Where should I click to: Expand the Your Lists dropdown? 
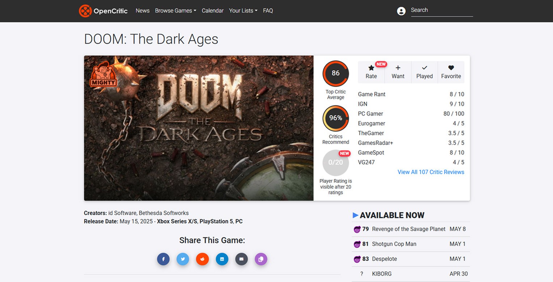tap(243, 11)
